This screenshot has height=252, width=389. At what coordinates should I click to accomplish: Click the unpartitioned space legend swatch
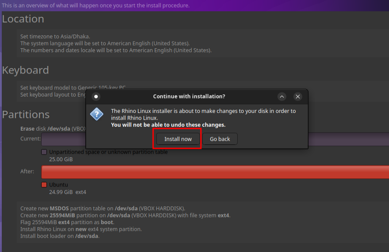[x=44, y=152]
